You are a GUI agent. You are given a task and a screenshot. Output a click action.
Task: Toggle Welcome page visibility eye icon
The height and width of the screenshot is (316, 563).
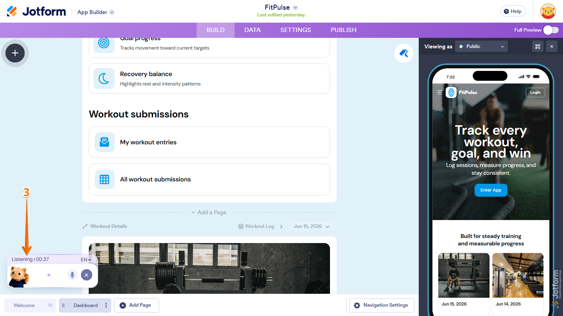(50, 305)
